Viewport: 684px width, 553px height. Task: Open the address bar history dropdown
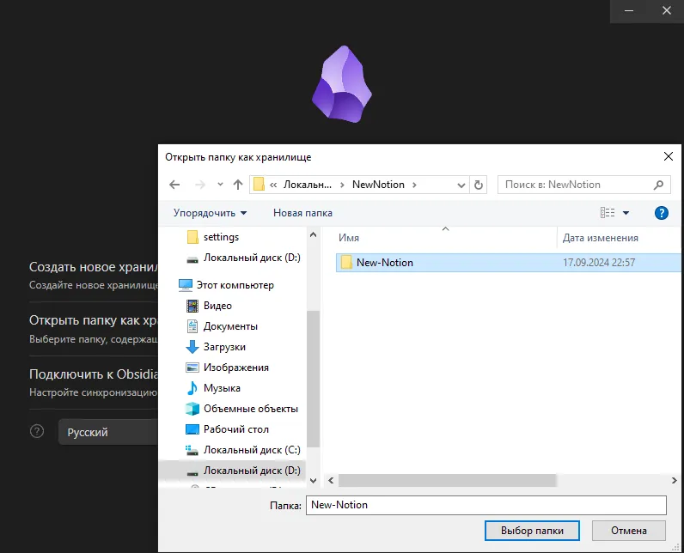point(461,185)
